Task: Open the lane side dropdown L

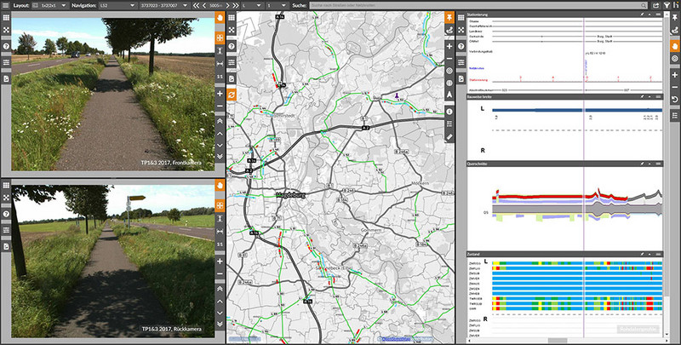Action: click(x=252, y=6)
